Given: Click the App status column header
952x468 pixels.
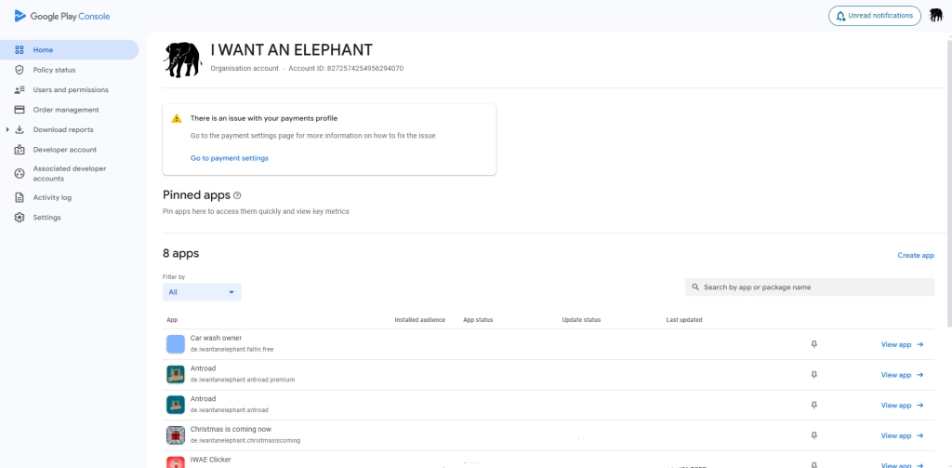Looking at the screenshot, I should tap(478, 320).
